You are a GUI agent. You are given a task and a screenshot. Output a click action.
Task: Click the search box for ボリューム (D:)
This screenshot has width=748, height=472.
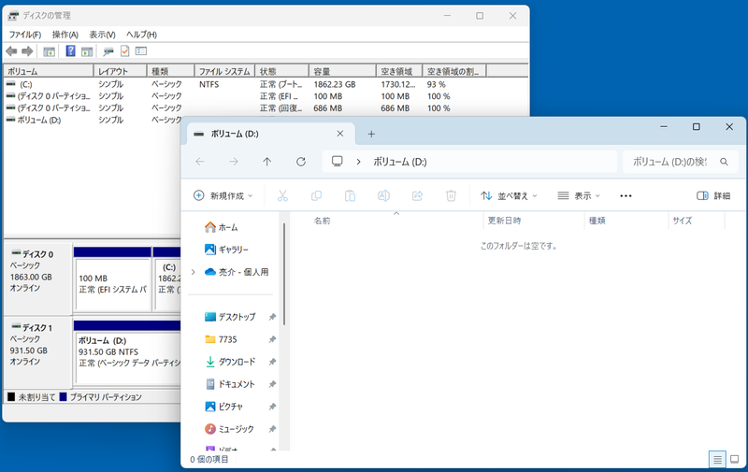[x=681, y=162]
